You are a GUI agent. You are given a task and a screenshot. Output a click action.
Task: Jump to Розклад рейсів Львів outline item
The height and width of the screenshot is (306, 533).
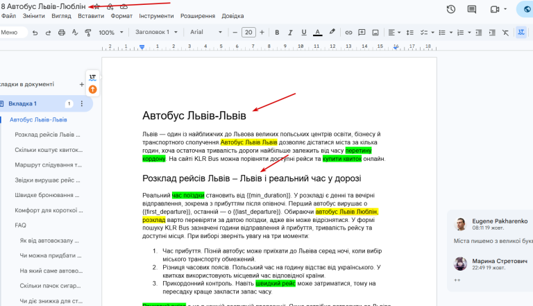(47, 135)
